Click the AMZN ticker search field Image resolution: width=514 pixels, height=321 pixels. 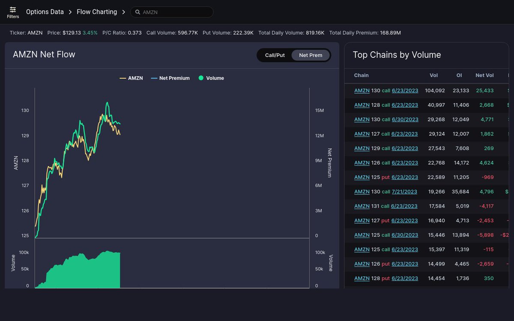click(172, 12)
